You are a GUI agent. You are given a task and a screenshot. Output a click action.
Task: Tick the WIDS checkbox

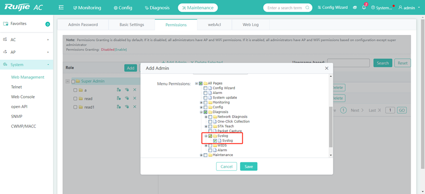[x=210, y=146]
